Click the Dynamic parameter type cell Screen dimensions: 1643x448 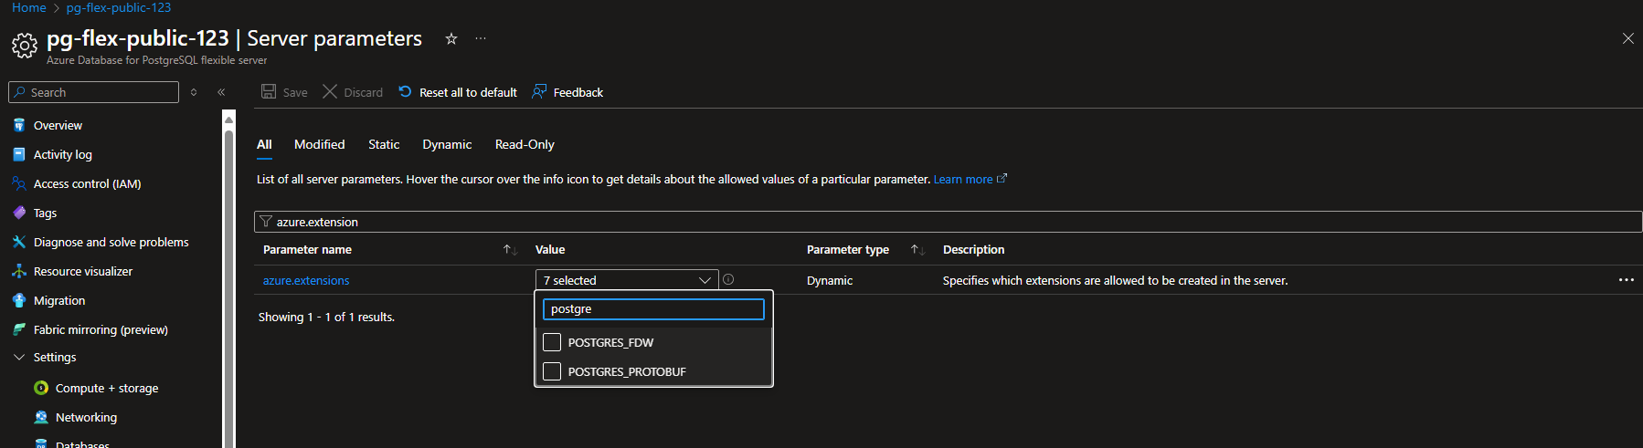[830, 280]
